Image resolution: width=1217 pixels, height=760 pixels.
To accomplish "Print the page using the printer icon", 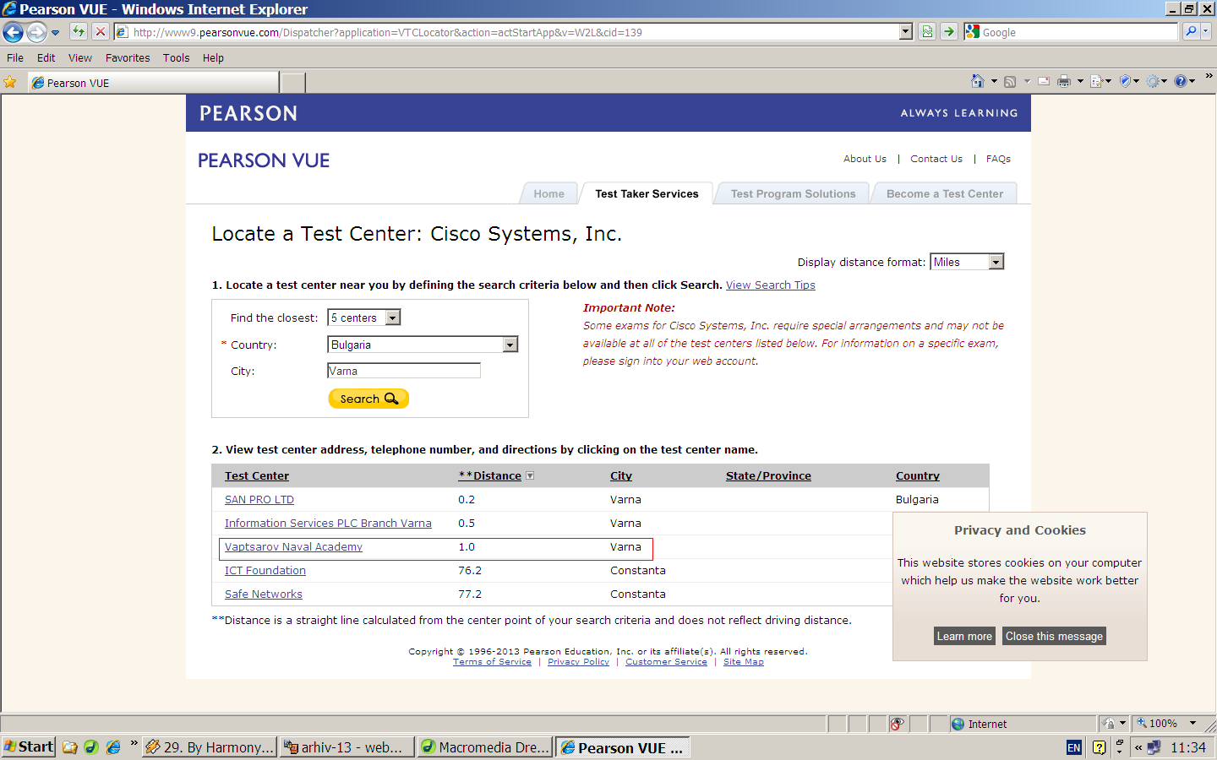I will pos(1064,81).
